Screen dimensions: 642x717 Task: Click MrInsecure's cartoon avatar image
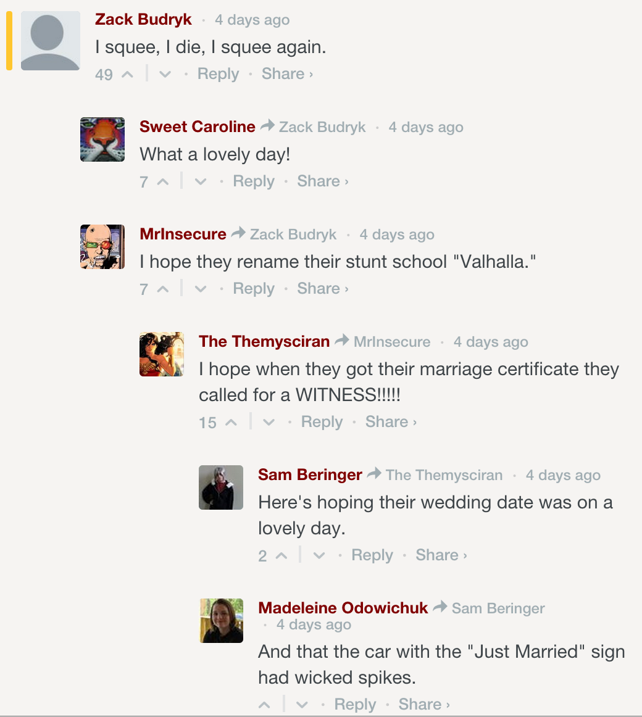pyautogui.click(x=102, y=247)
